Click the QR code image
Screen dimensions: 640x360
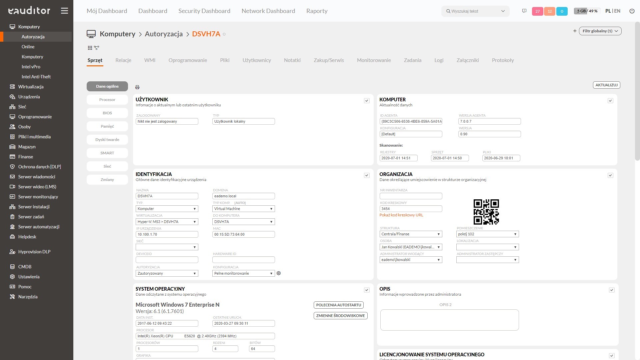point(486,212)
